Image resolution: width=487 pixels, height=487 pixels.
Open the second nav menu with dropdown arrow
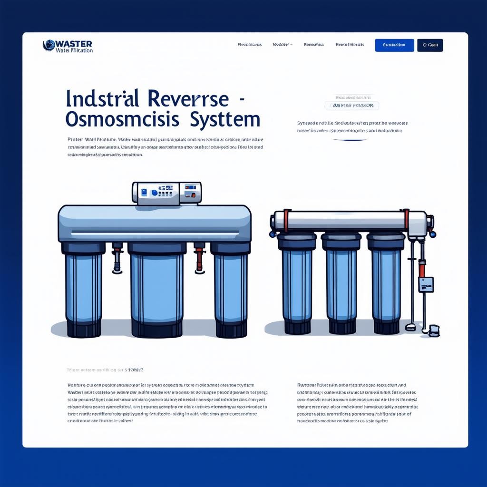point(282,45)
